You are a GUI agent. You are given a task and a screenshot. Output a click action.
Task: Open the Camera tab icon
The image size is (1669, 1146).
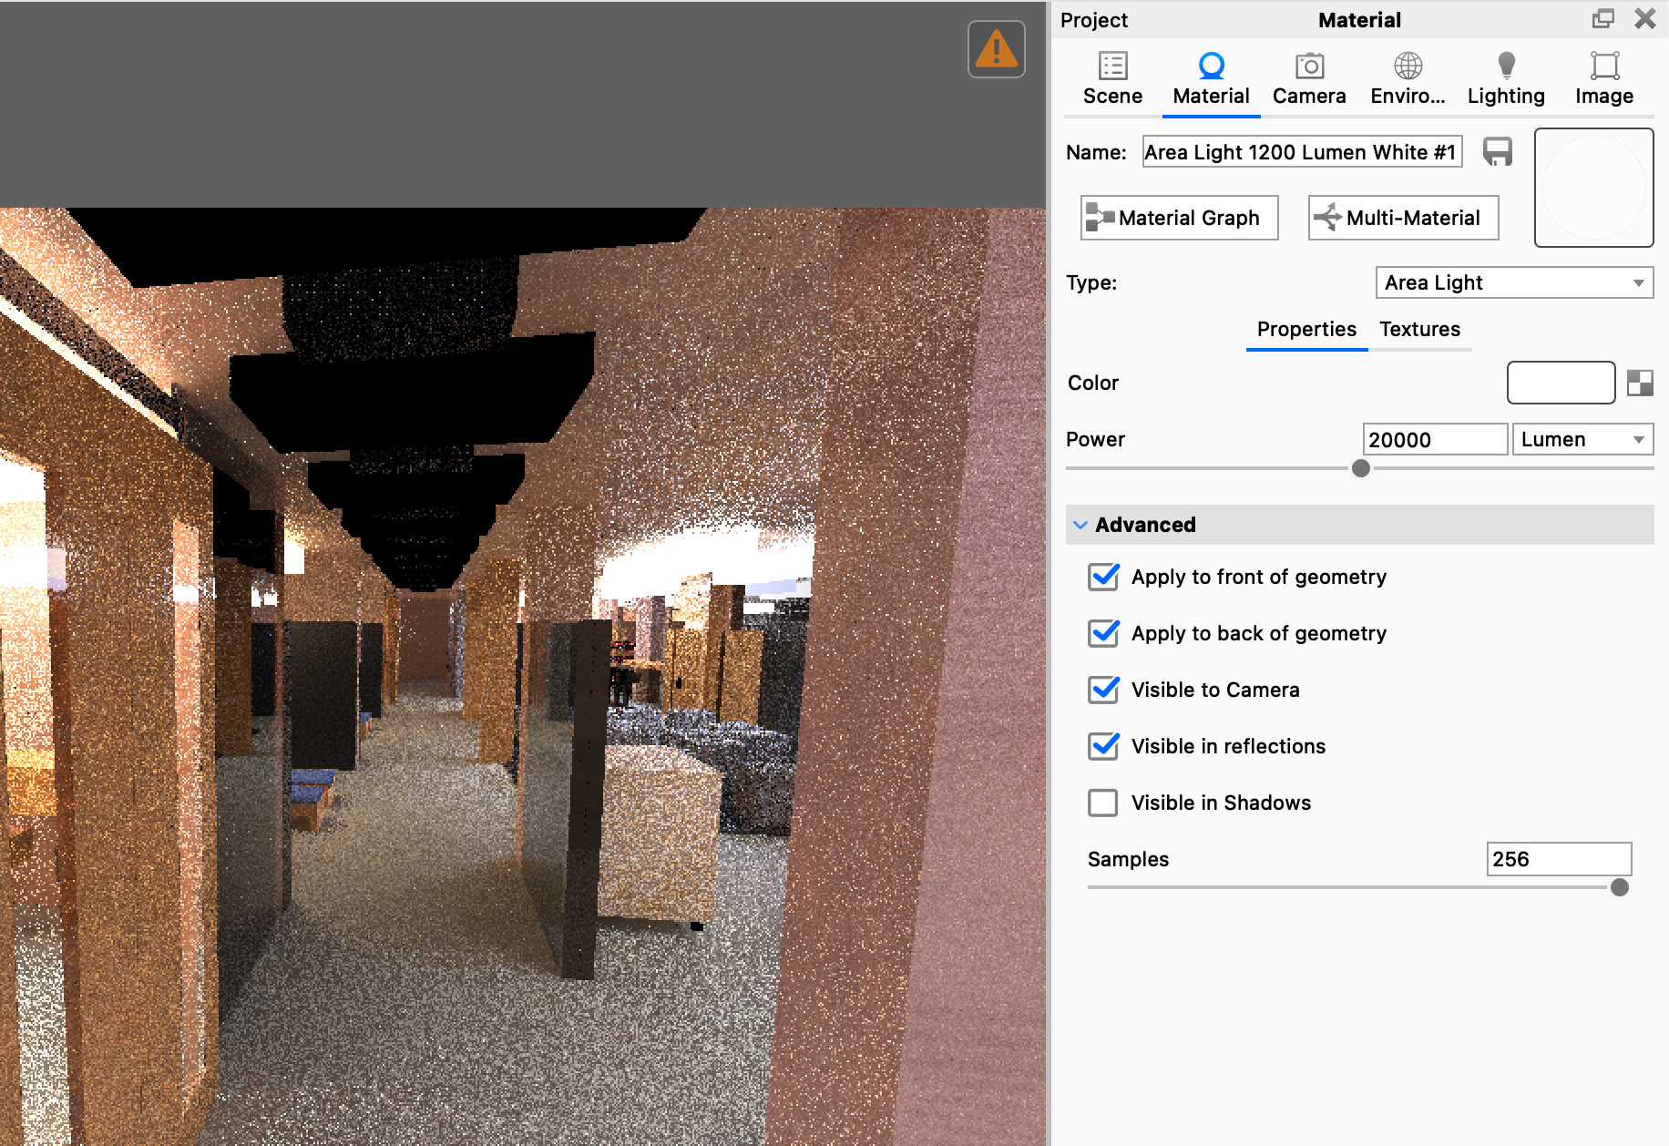click(1309, 67)
